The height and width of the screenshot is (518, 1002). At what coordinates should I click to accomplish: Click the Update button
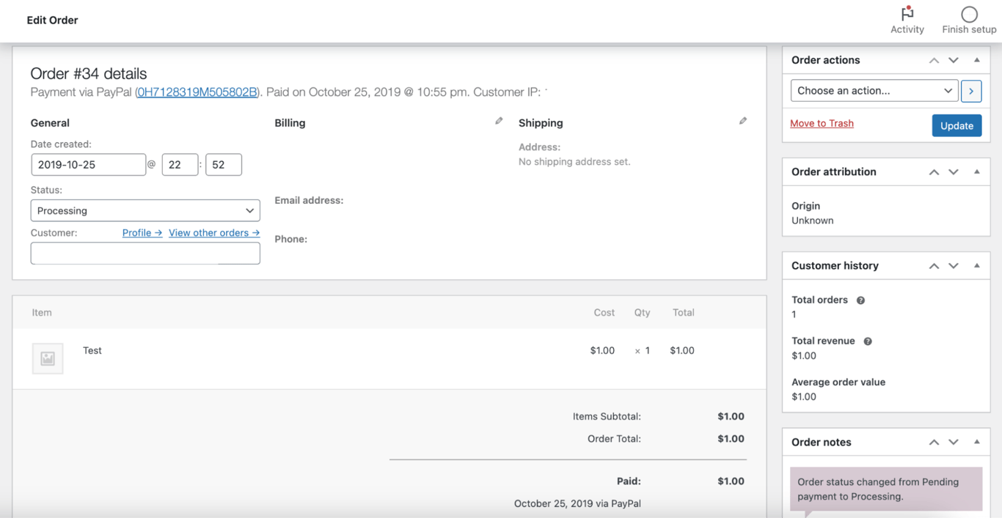tap(957, 125)
